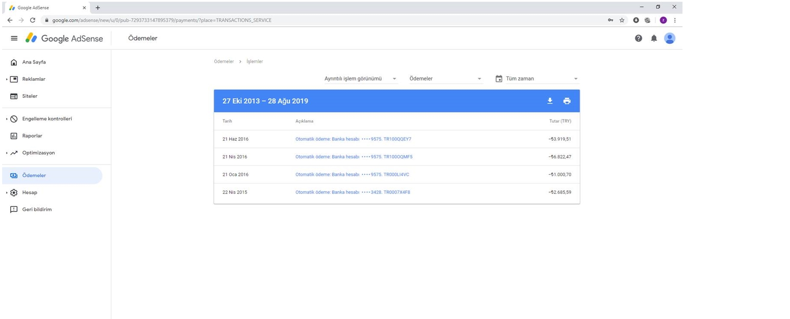Click the 27 Eki 2013 – 28 Ağu 2019 heading

click(x=265, y=101)
